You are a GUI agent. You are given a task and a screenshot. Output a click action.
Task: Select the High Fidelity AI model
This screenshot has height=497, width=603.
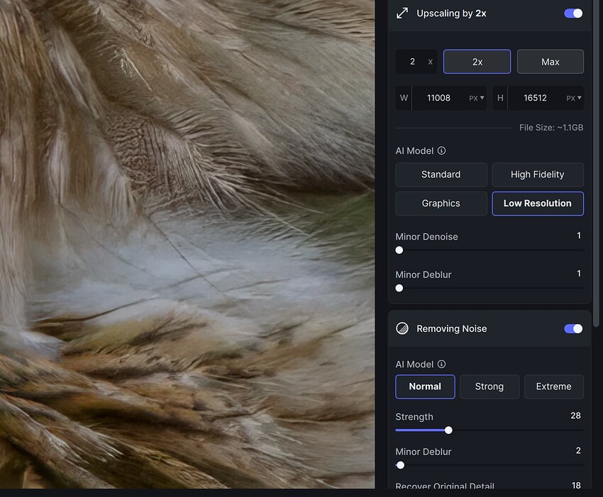tap(538, 174)
